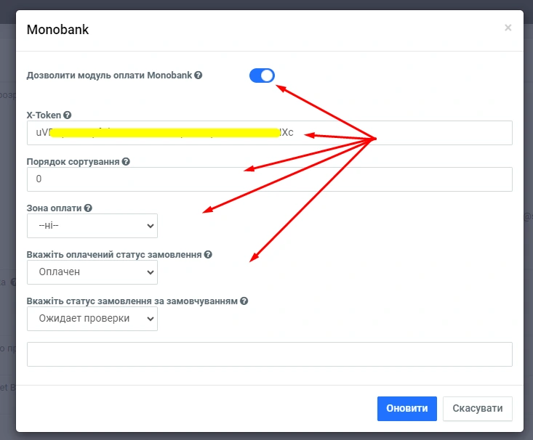Click help icon next to Дозволити модуль оплати Monobank
The width and height of the screenshot is (533, 440).
(199, 76)
